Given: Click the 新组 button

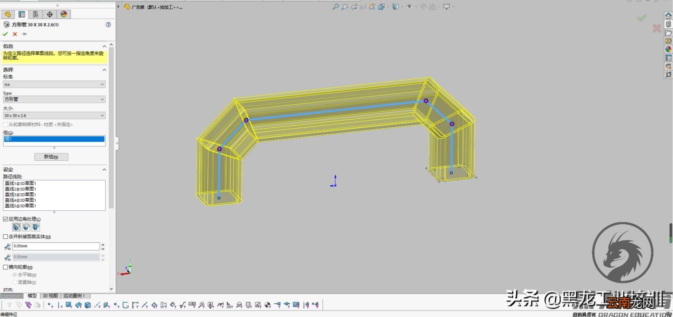Looking at the screenshot, I should click(51, 157).
